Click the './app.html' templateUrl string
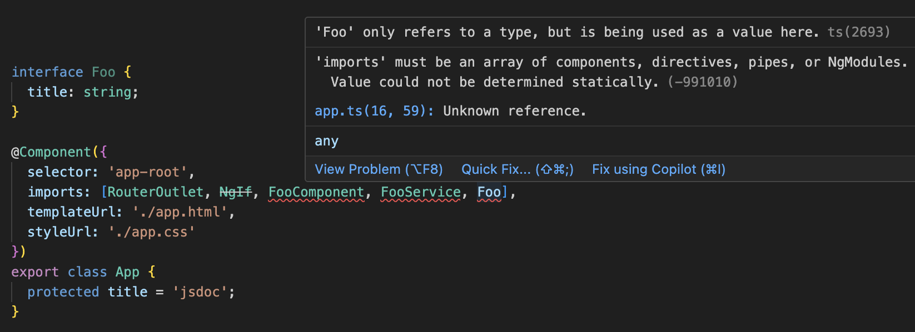 click(180, 212)
